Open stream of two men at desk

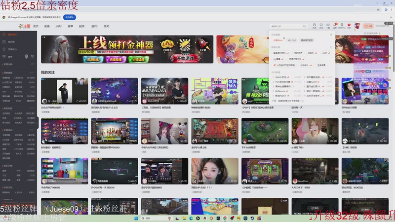click(x=164, y=171)
